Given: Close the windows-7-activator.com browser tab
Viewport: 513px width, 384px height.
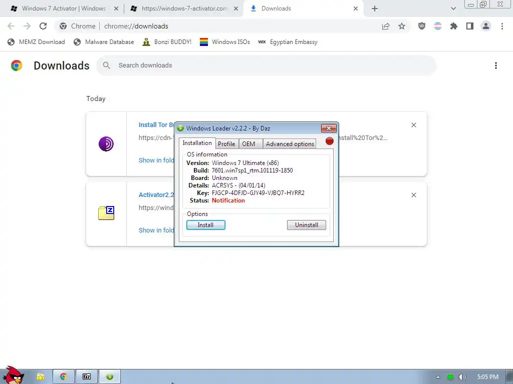Looking at the screenshot, I should coord(236,9).
